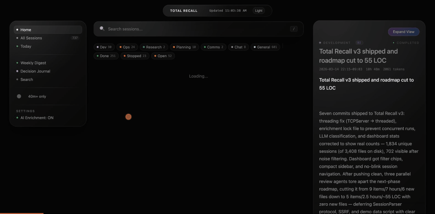The image size is (435, 214).
Task: Click the COMPLETED status label
Action: tap(408, 43)
